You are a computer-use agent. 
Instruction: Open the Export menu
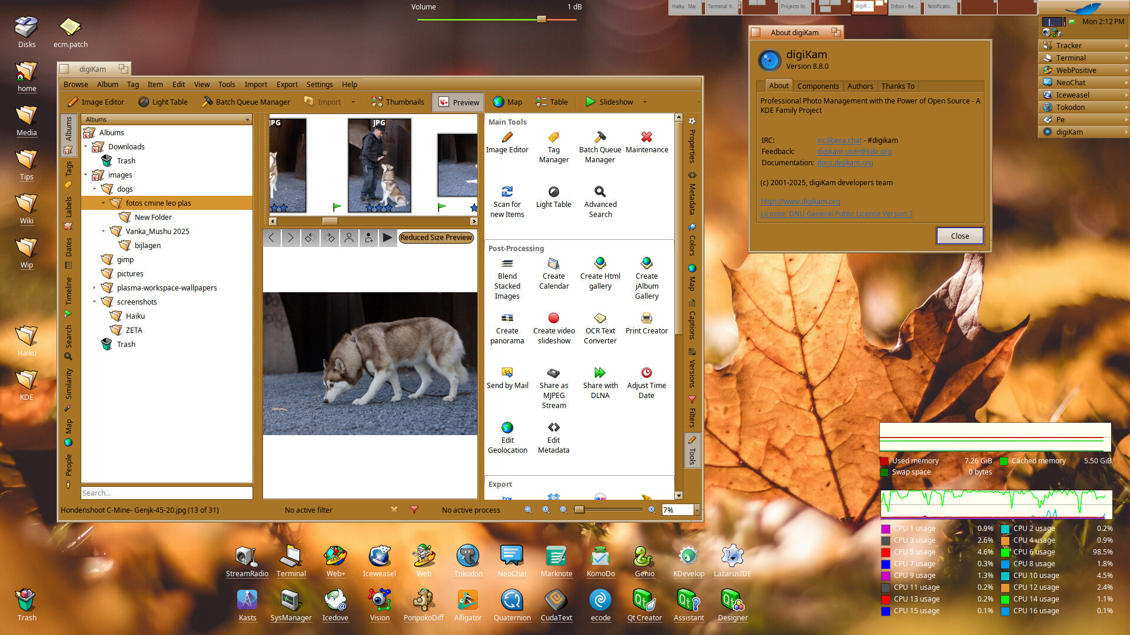(x=287, y=85)
